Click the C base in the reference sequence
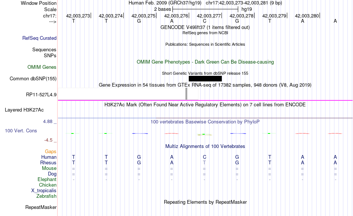This screenshot has height=216, width=353. [204, 21]
